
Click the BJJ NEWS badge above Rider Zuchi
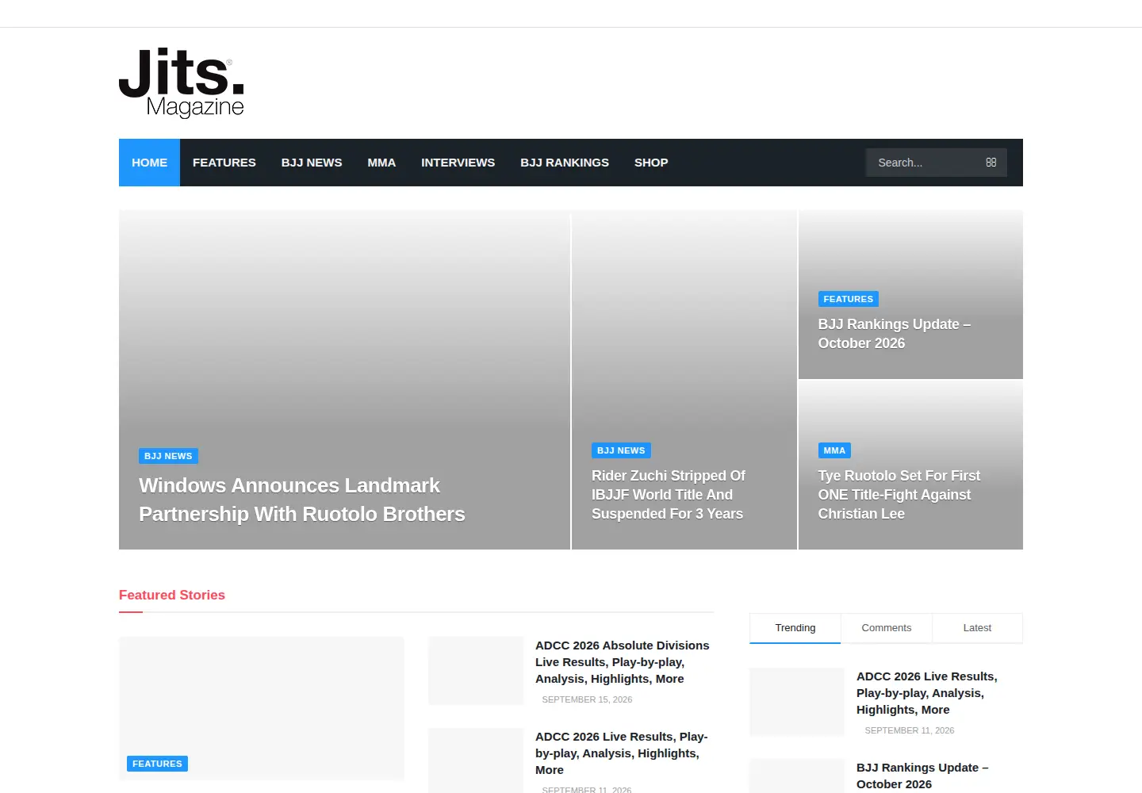click(621, 450)
